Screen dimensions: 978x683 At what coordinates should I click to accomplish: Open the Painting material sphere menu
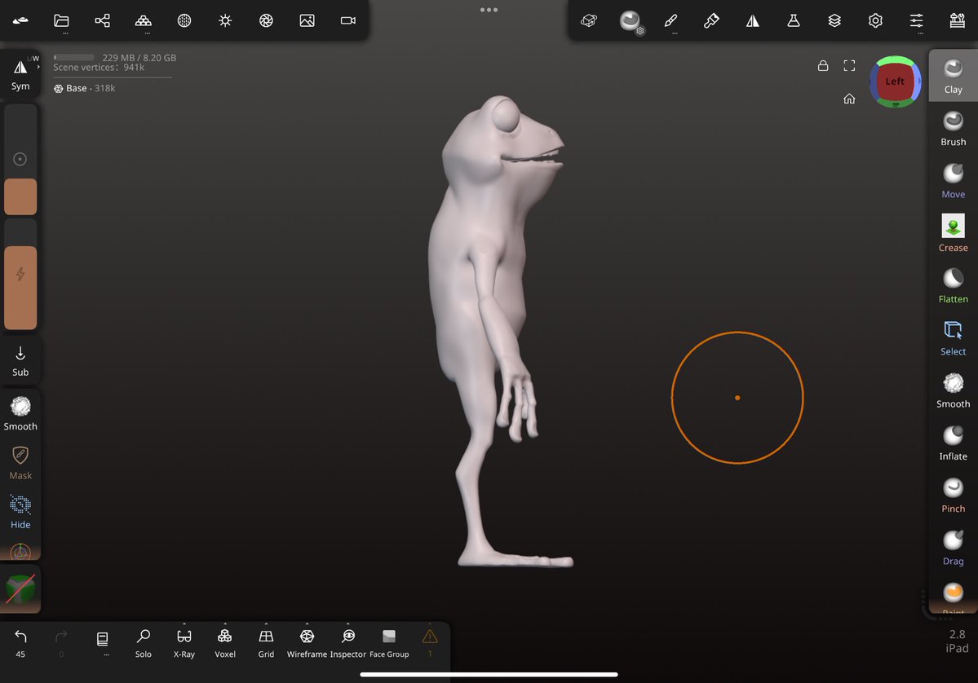[x=631, y=20]
